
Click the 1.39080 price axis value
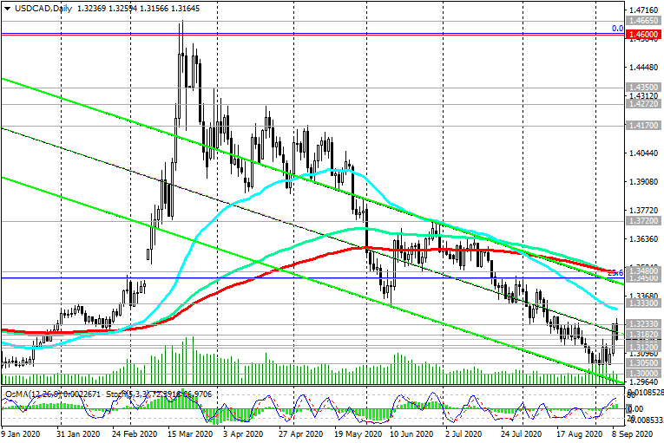644,182
